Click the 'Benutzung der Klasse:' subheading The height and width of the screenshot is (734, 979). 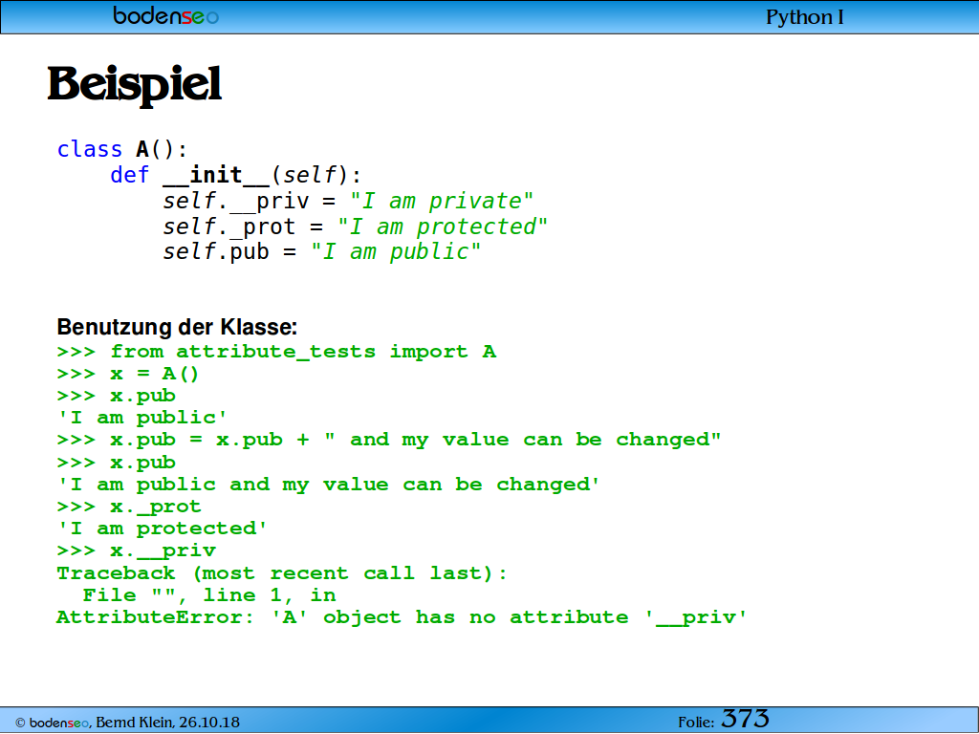click(177, 327)
